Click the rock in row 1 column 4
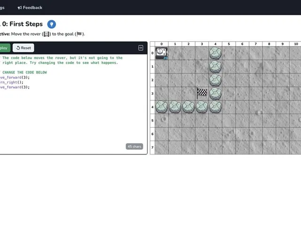This screenshot has height=226, width=301. tap(215, 66)
